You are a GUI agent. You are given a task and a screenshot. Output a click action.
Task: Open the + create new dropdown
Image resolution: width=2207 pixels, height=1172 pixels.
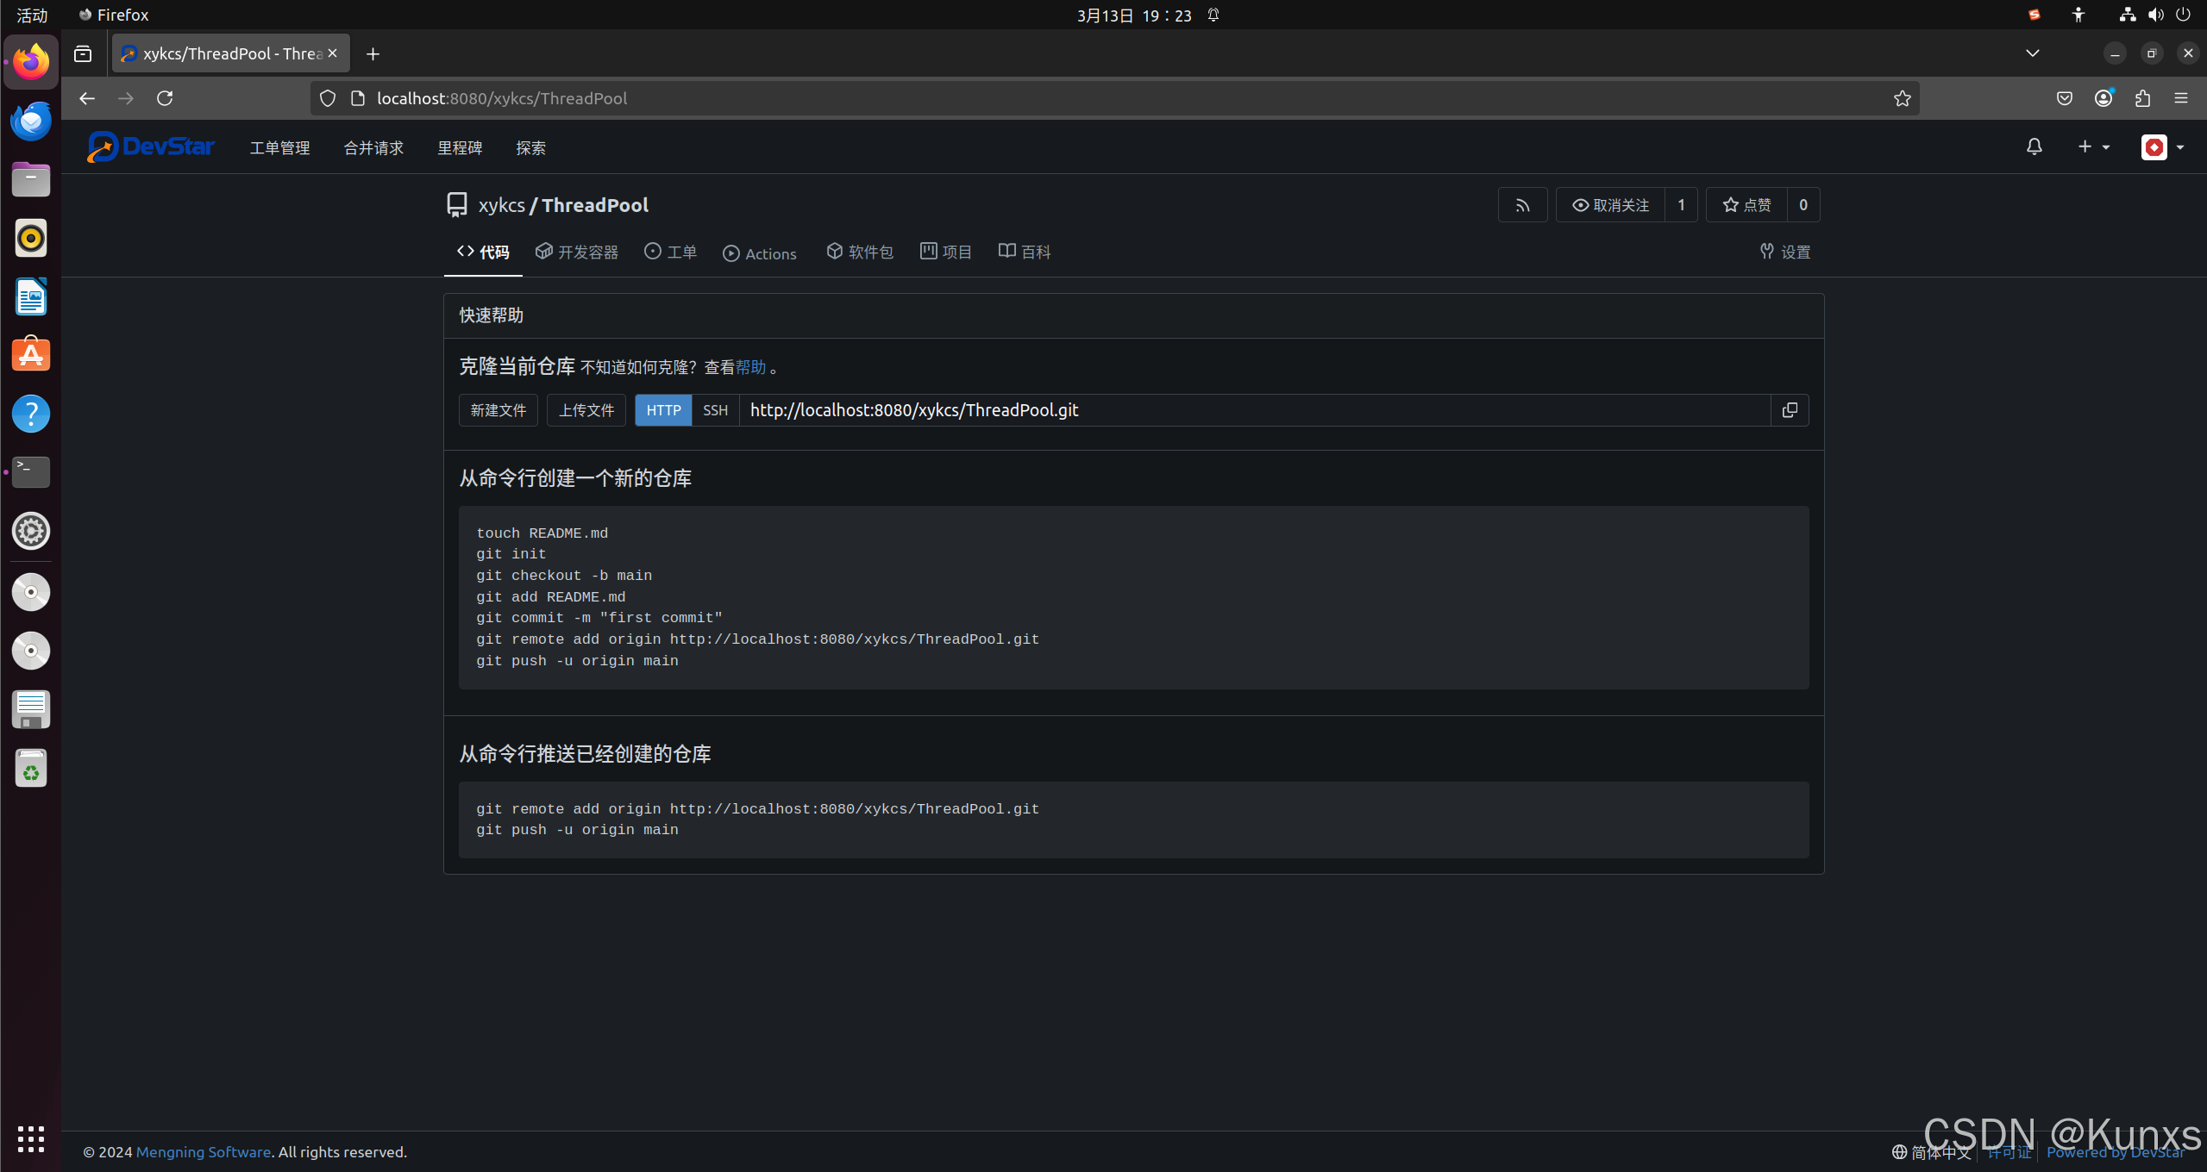coord(2092,147)
